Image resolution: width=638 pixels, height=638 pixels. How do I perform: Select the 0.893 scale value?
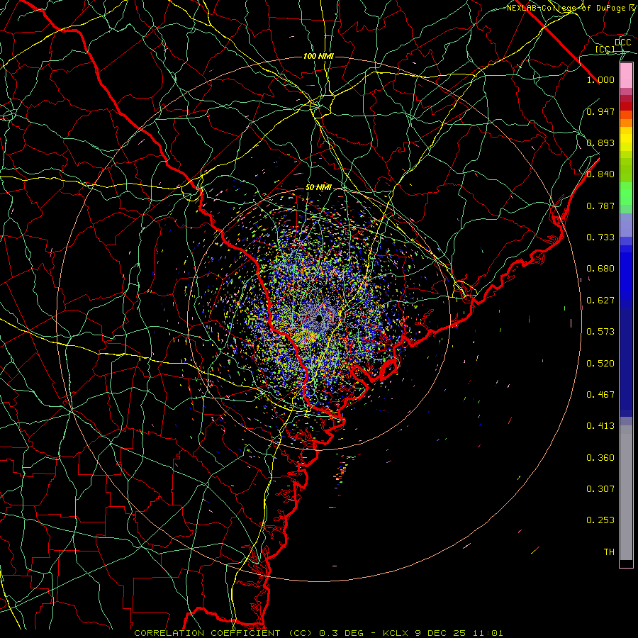(600, 142)
